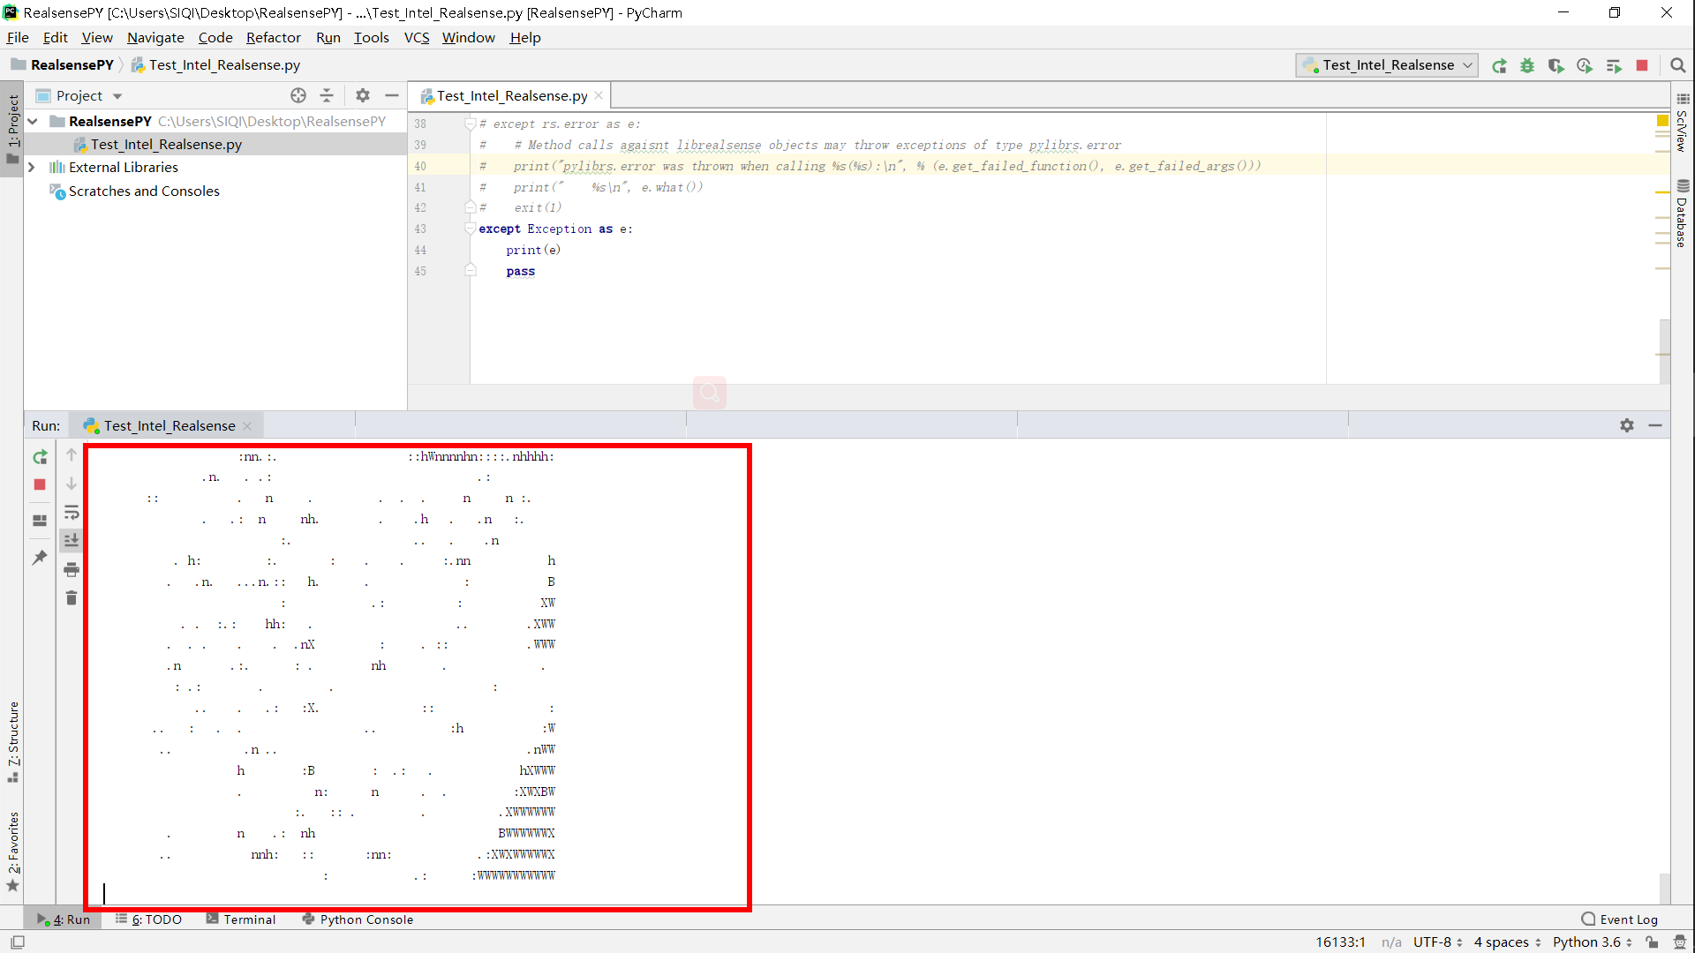Click the Run with Coverage icon
1695x953 pixels.
pyautogui.click(x=1556, y=66)
